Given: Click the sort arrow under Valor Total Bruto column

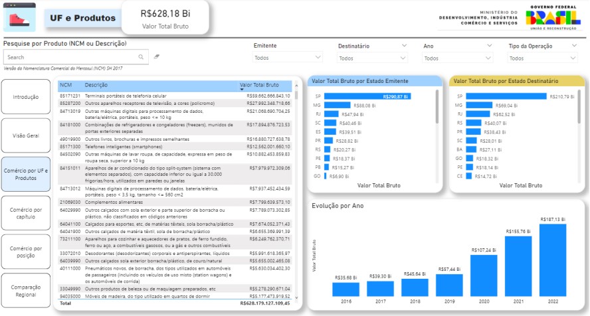Looking at the screenshot, I should pos(242,89).
